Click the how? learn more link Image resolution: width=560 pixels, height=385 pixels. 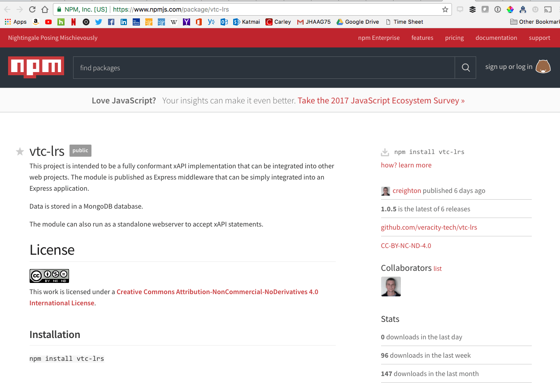coord(406,165)
